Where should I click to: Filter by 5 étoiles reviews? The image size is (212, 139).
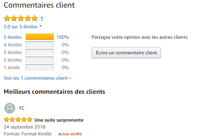pos(13,37)
